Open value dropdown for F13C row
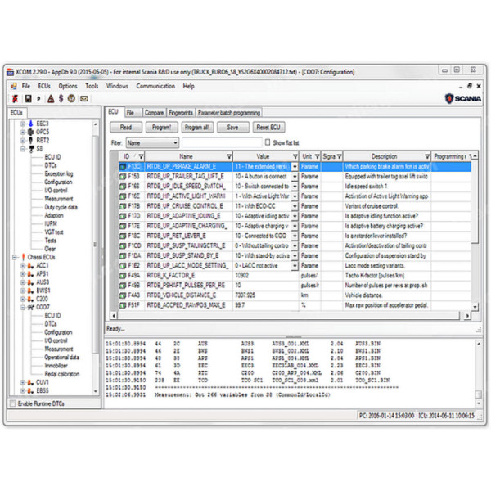The image size is (491, 491). tap(293, 166)
